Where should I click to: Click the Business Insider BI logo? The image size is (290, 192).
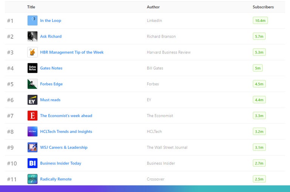coord(32,163)
